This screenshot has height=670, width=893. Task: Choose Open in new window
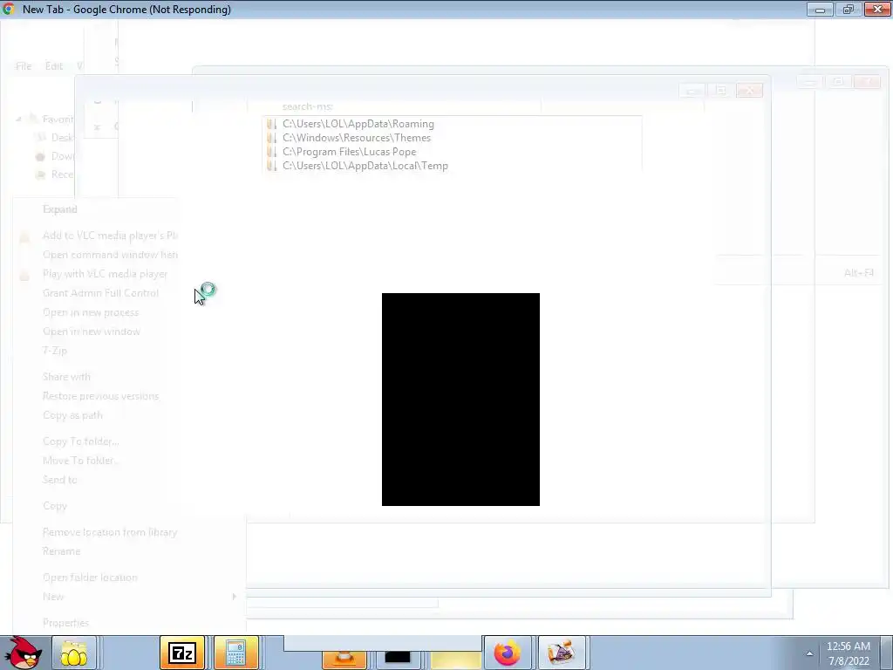click(x=91, y=332)
